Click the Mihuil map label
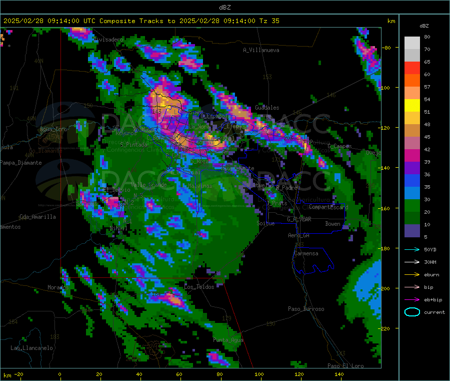 (118, 228)
